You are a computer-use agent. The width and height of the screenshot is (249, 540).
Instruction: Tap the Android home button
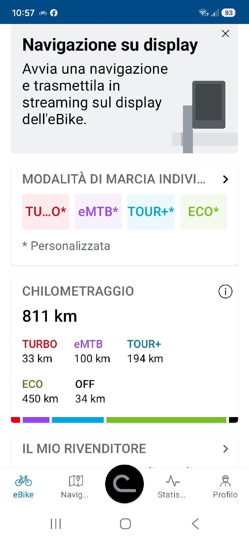pyautogui.click(x=125, y=523)
